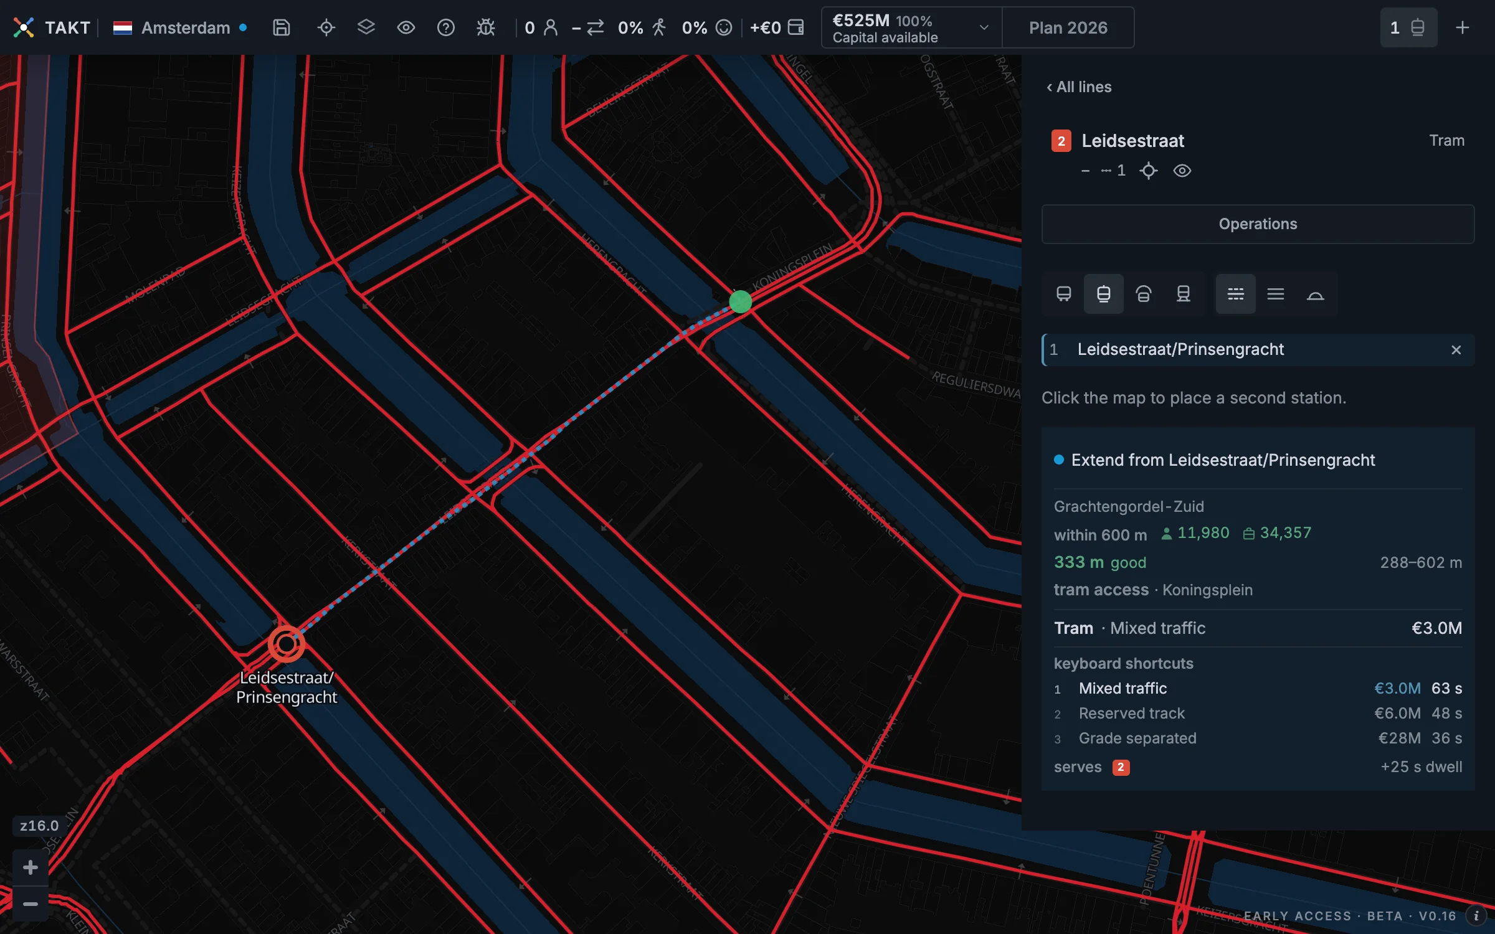Screen dimensions: 1495x934
Task: Click the locate crosshair icon in top toolbar
Action: point(326,27)
